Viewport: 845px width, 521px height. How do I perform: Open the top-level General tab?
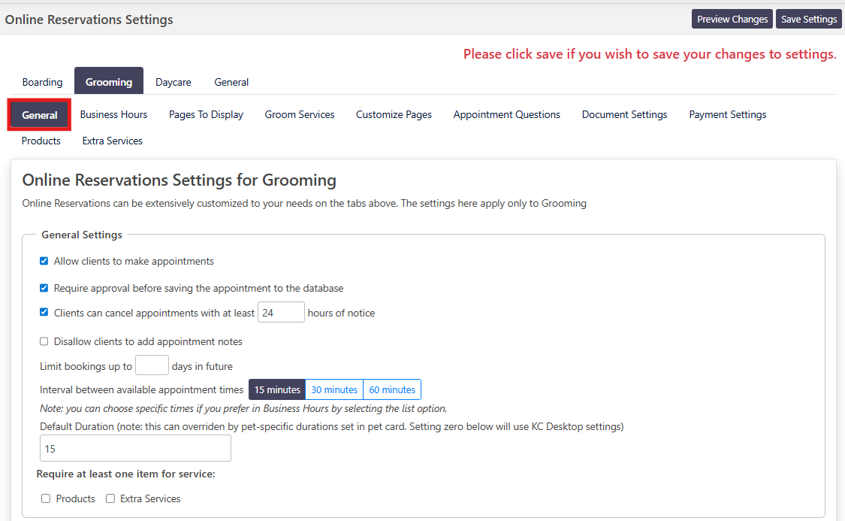click(231, 82)
